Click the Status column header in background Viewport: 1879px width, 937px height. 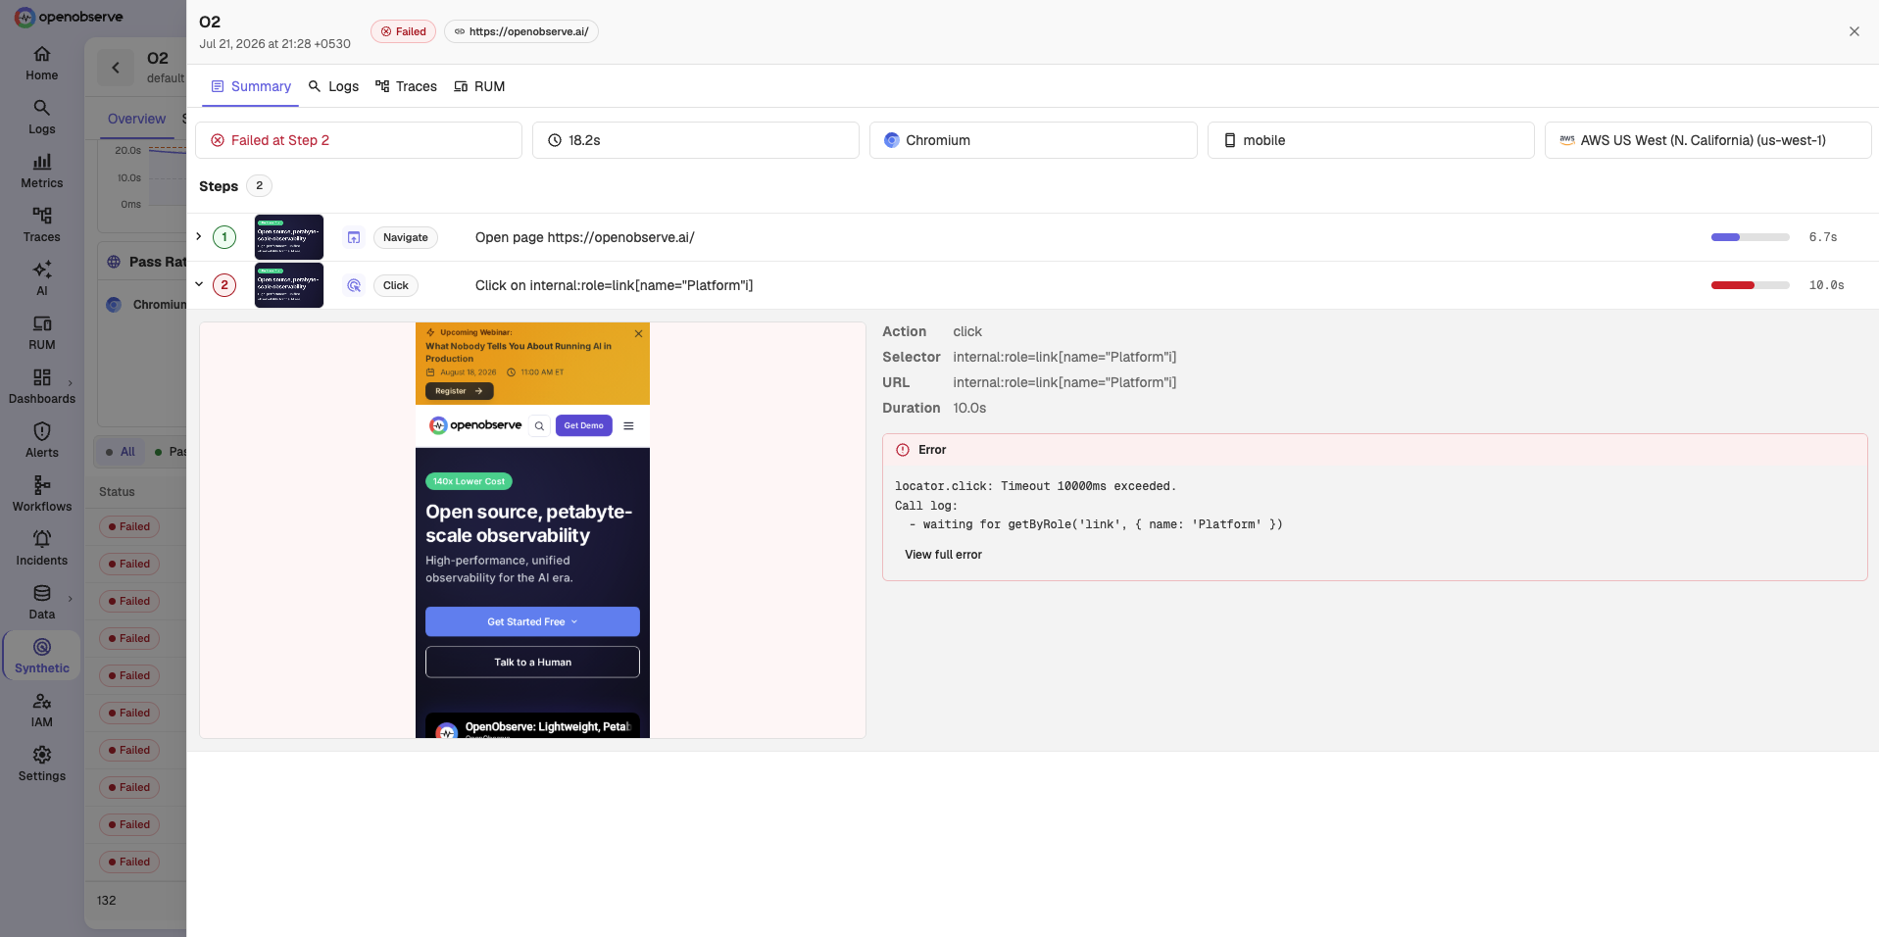[x=117, y=492]
